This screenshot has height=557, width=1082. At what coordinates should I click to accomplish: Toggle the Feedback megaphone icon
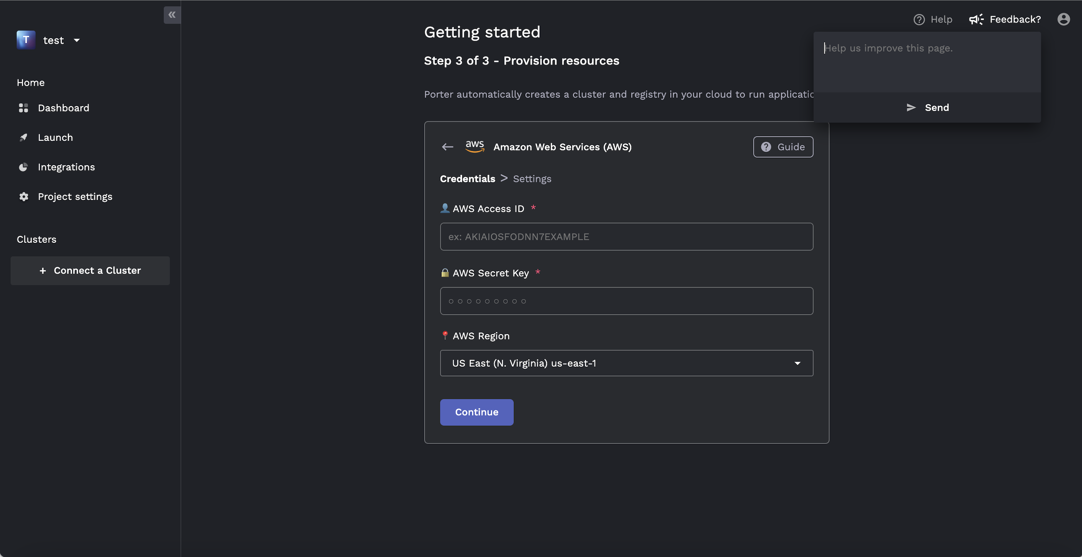tap(976, 19)
